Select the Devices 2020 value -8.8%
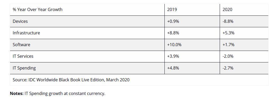276x101 pixels. pos(228,21)
